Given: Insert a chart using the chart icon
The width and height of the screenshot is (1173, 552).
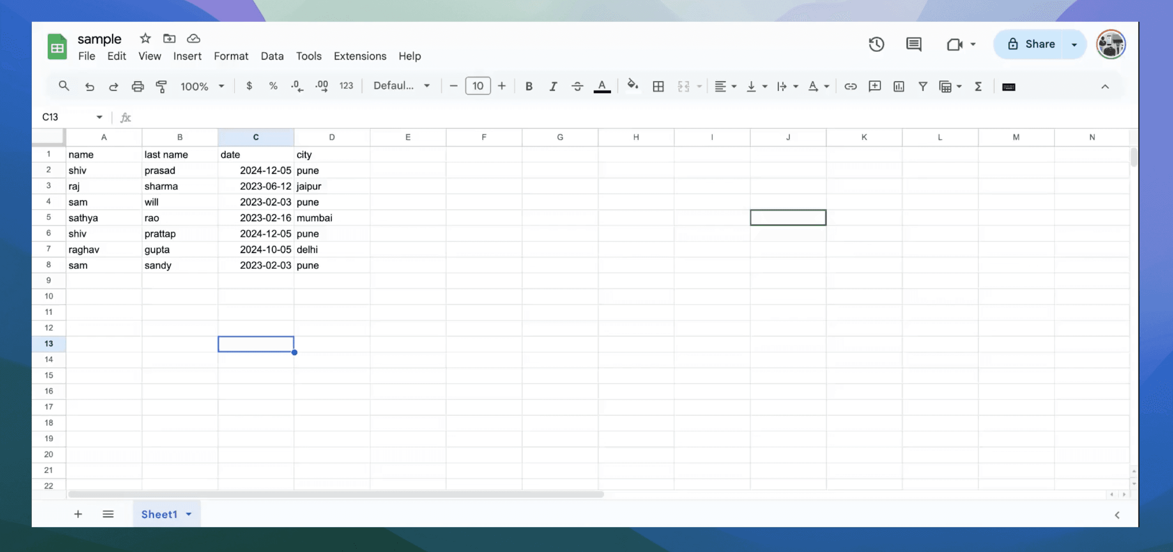Looking at the screenshot, I should [x=898, y=86].
